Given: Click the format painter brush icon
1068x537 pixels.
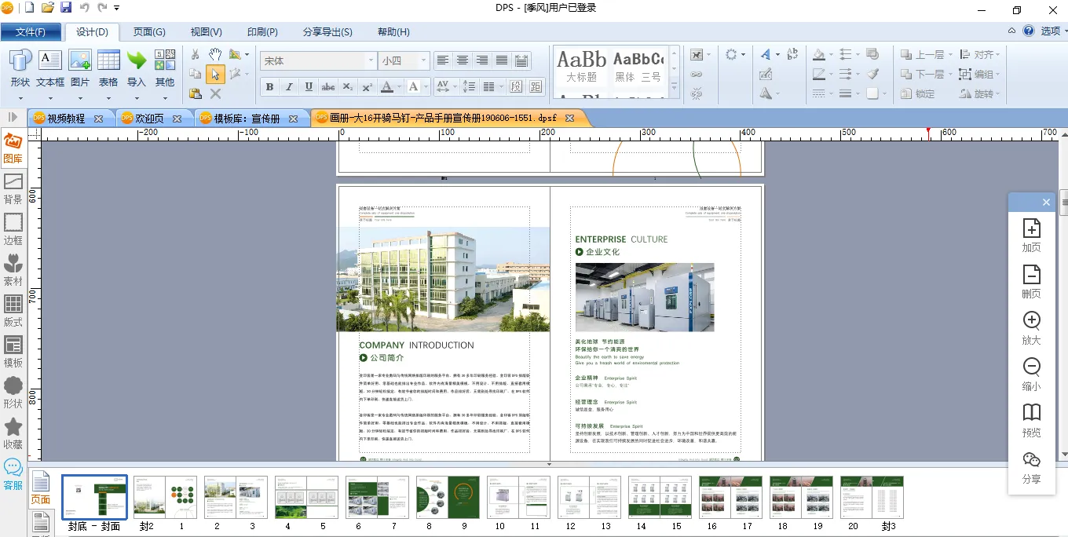Looking at the screenshot, I should click(x=872, y=74).
